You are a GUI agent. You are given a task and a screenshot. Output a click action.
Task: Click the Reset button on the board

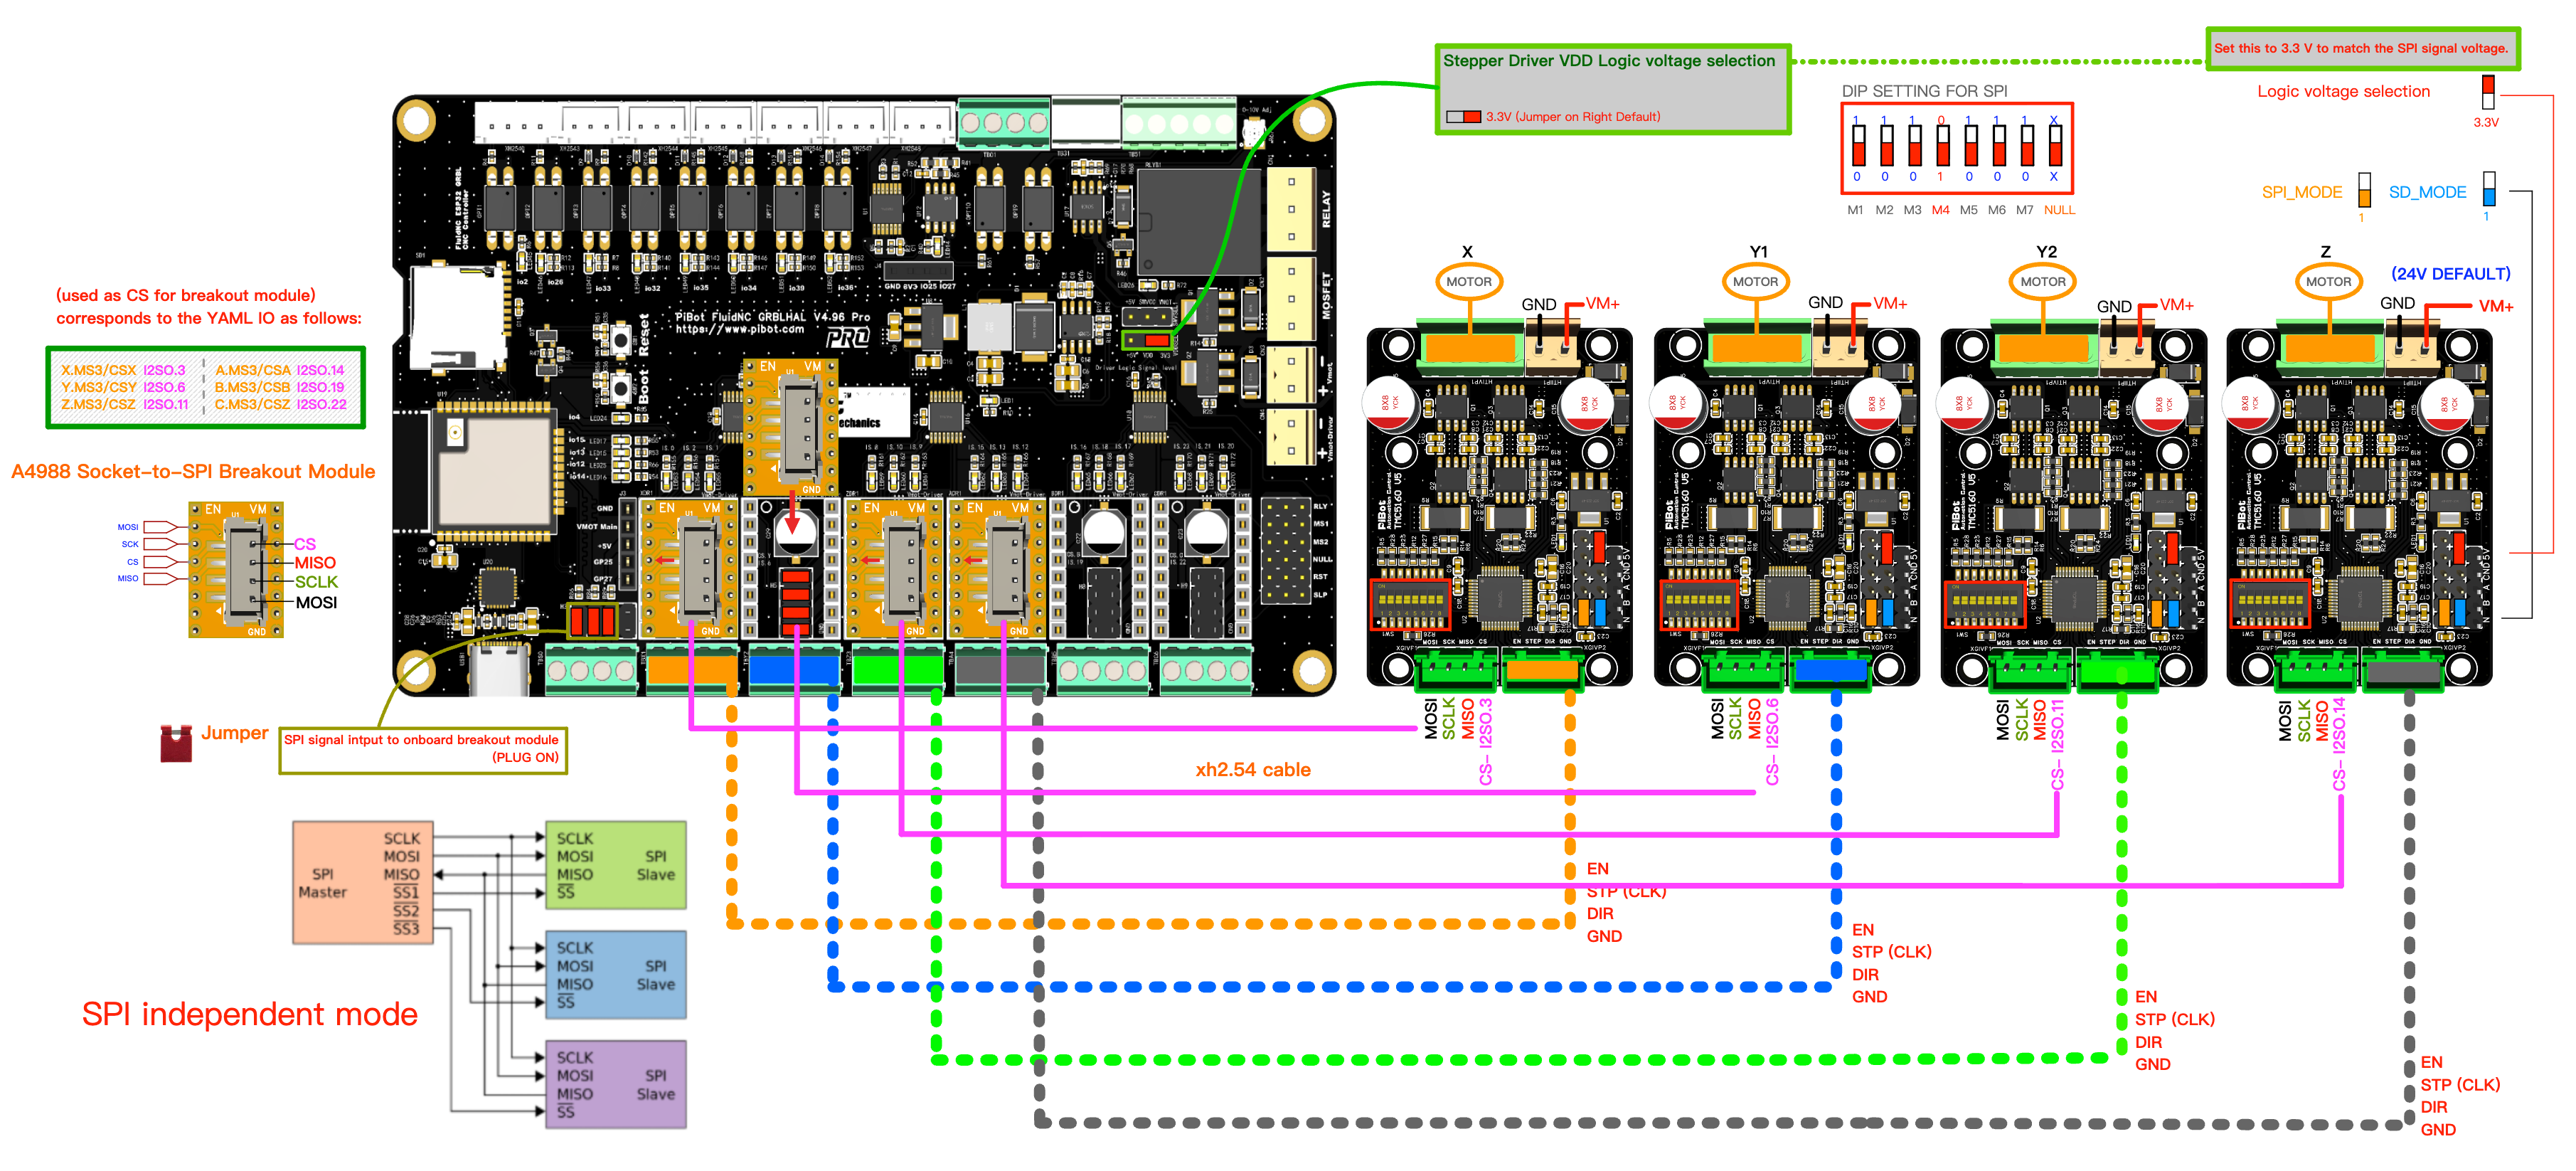coord(621,340)
